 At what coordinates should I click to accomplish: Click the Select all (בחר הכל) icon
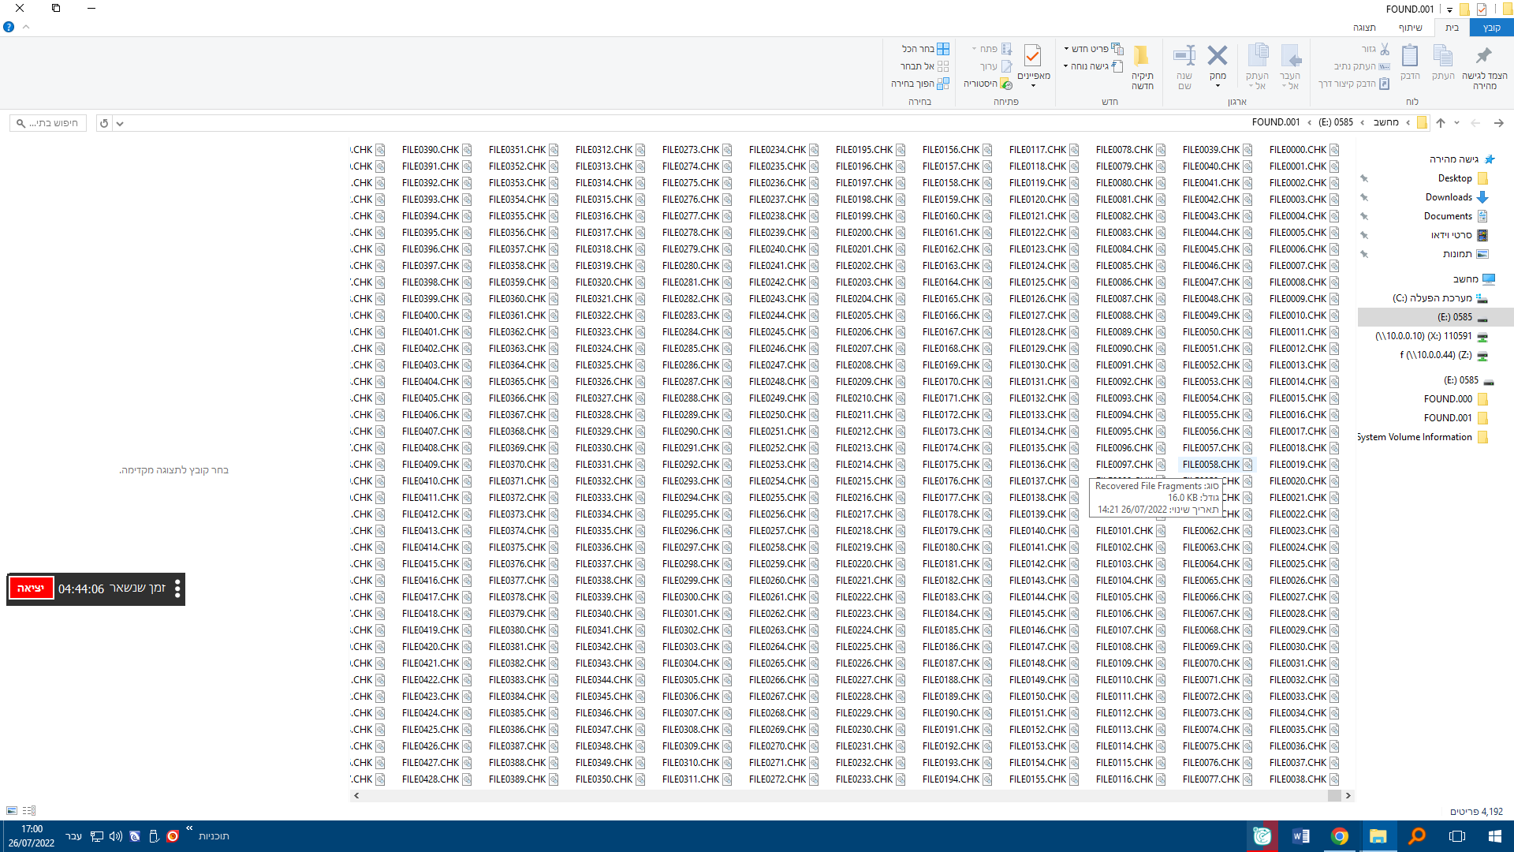(943, 49)
